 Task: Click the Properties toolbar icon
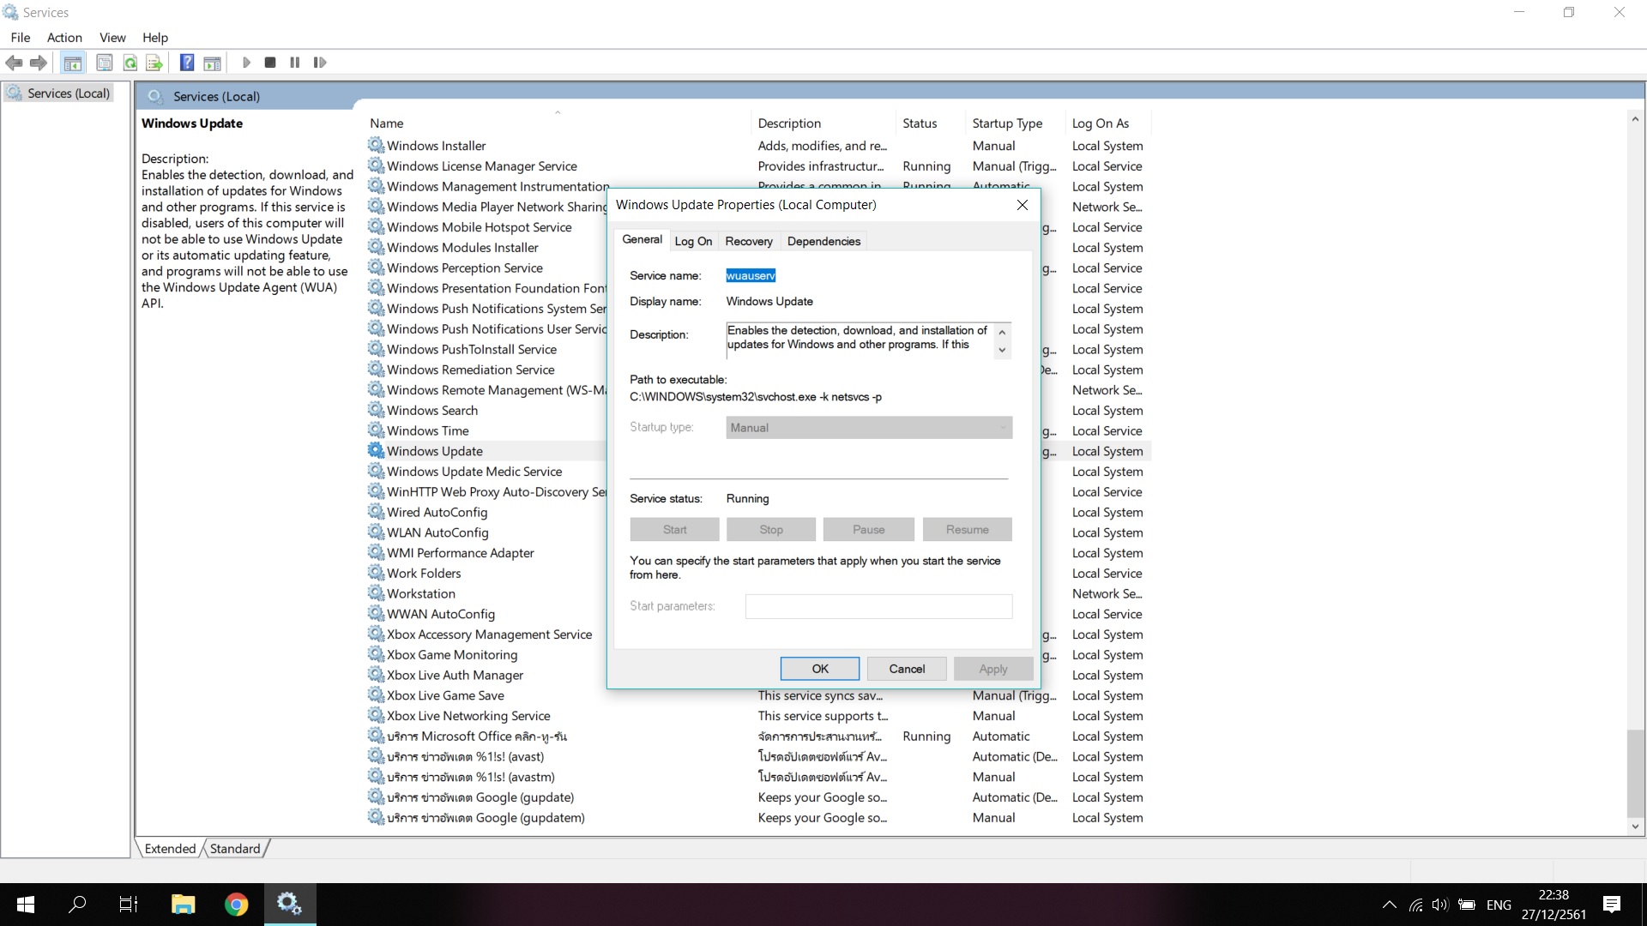(105, 63)
